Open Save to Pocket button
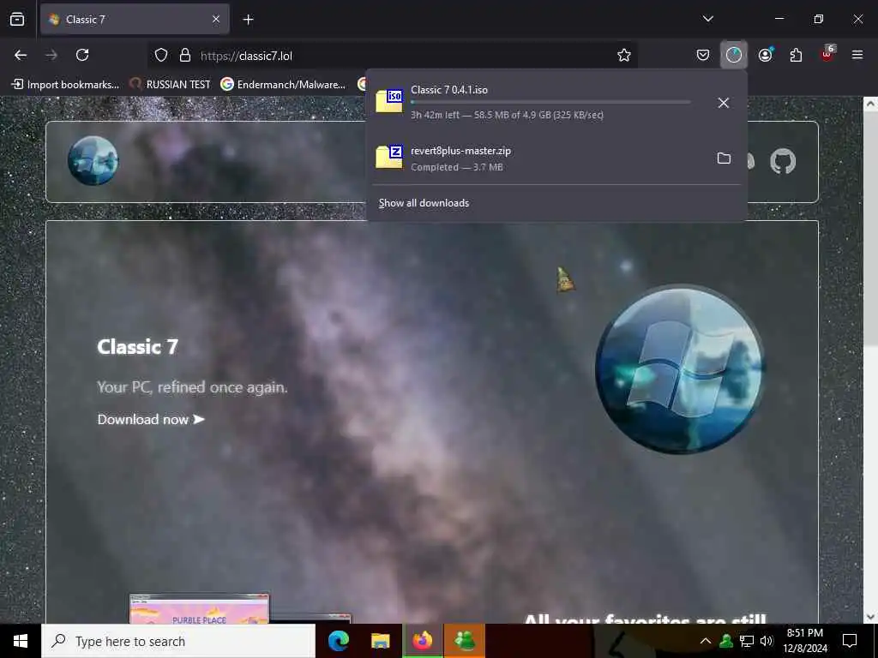This screenshot has width=878, height=658. click(x=703, y=55)
